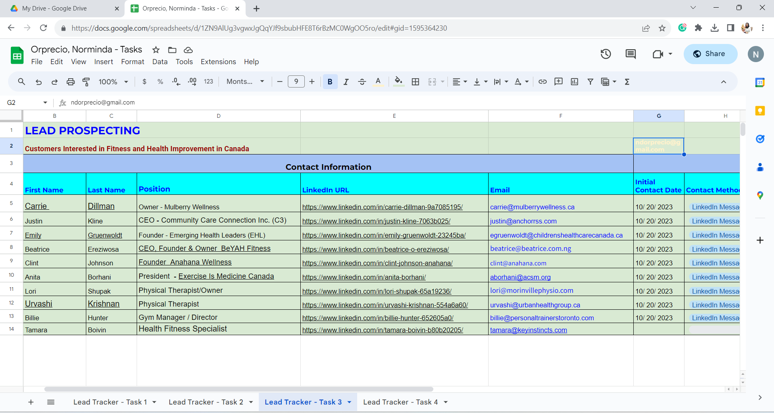Viewport: 774px width, 413px height.
Task: Click the Share button
Action: [x=710, y=54]
